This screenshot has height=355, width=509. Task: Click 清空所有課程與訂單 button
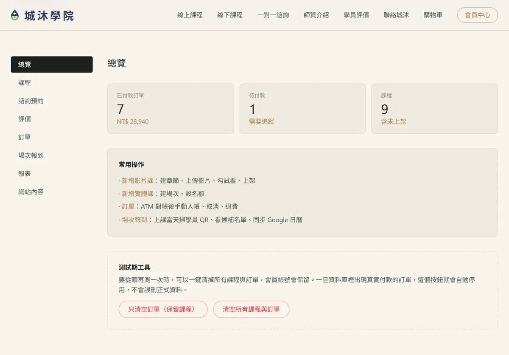click(252, 310)
